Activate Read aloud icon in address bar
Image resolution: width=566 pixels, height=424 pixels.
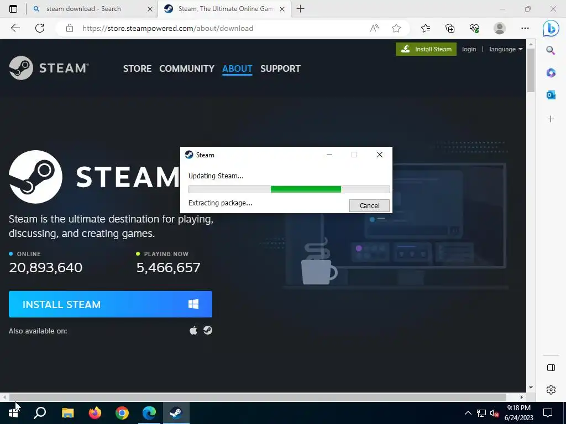pos(374,28)
